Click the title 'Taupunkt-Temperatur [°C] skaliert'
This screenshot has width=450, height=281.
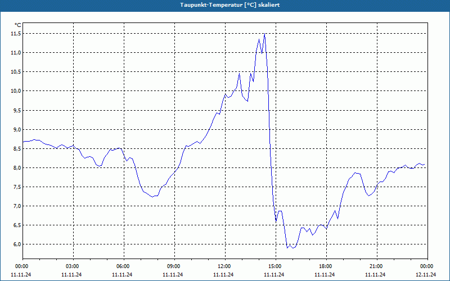(x=230, y=5)
